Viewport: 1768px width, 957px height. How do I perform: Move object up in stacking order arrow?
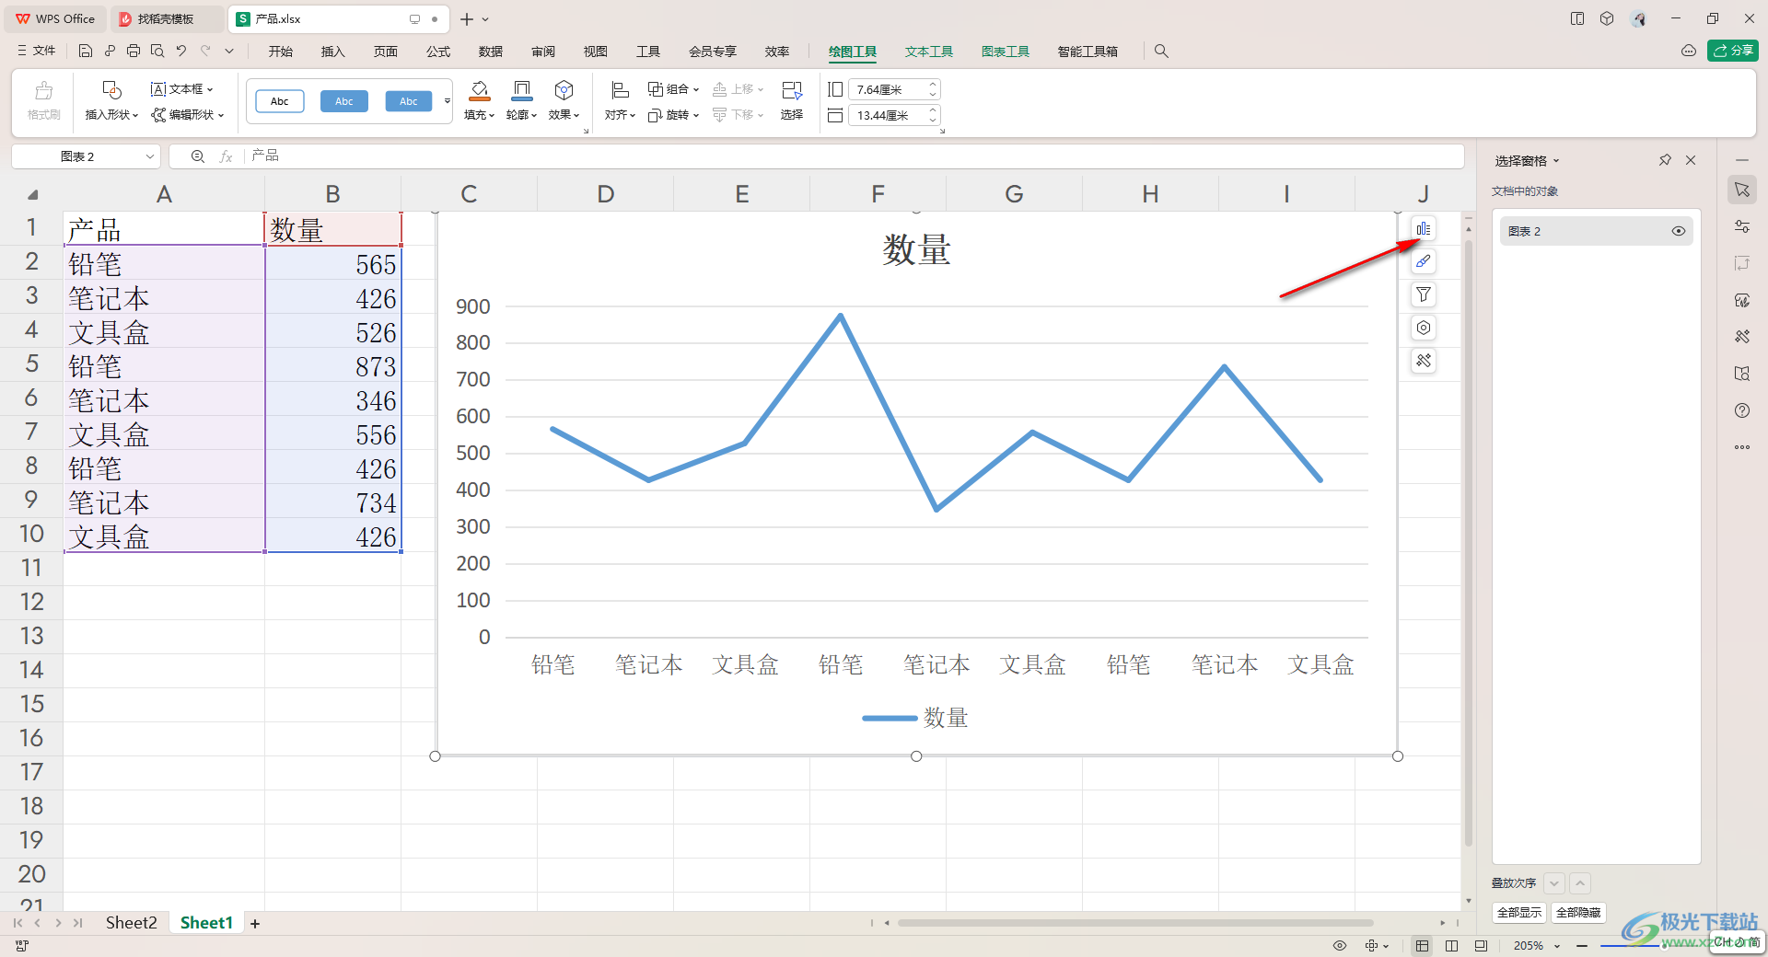click(x=1580, y=883)
